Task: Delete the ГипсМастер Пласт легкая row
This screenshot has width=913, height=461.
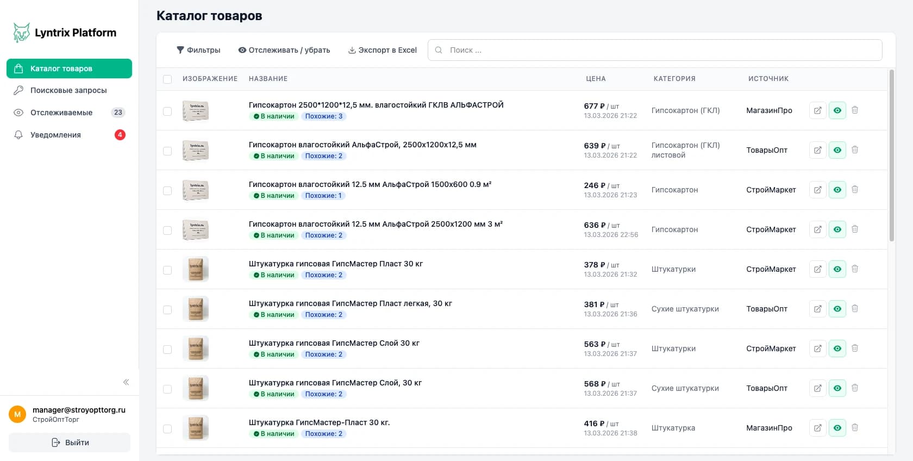Action: (x=854, y=309)
